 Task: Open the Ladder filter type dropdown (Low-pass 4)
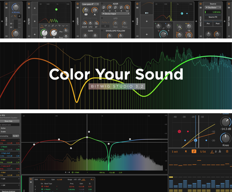pyautogui.click(x=90, y=4)
